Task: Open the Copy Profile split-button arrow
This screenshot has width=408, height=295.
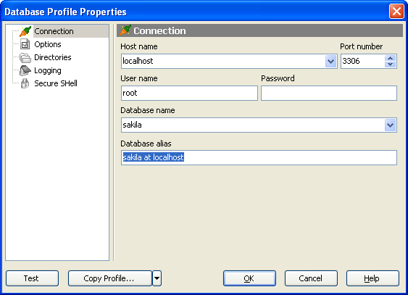Action: 157,278
